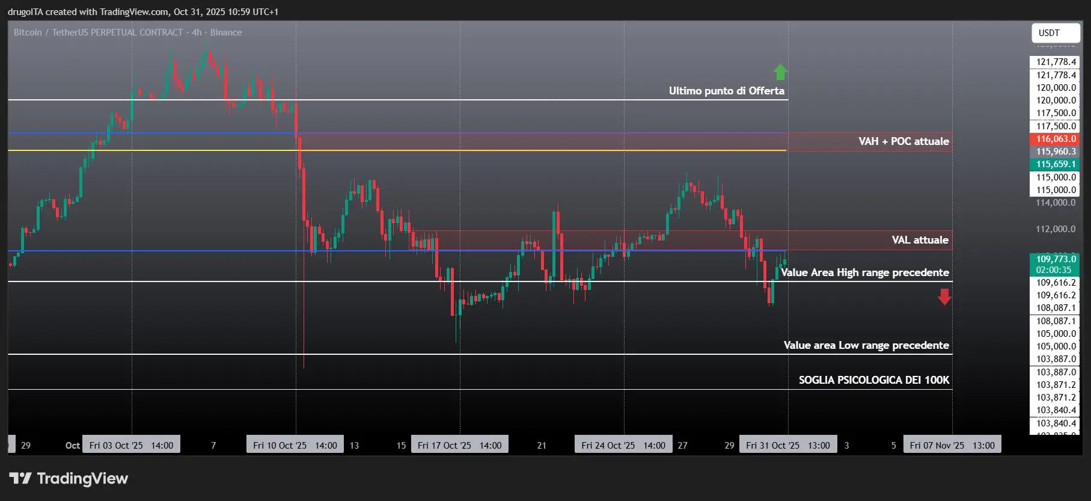This screenshot has width=1091, height=501.
Task: Click the 'Oct' label on the time axis
Action: 73,446
